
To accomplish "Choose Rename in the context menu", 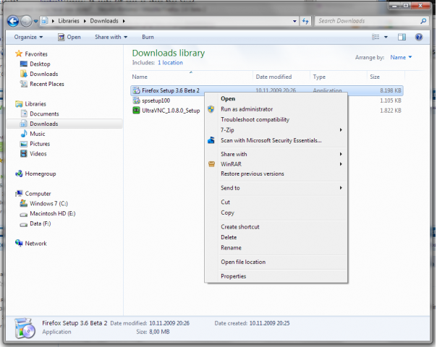I will click(282, 248).
